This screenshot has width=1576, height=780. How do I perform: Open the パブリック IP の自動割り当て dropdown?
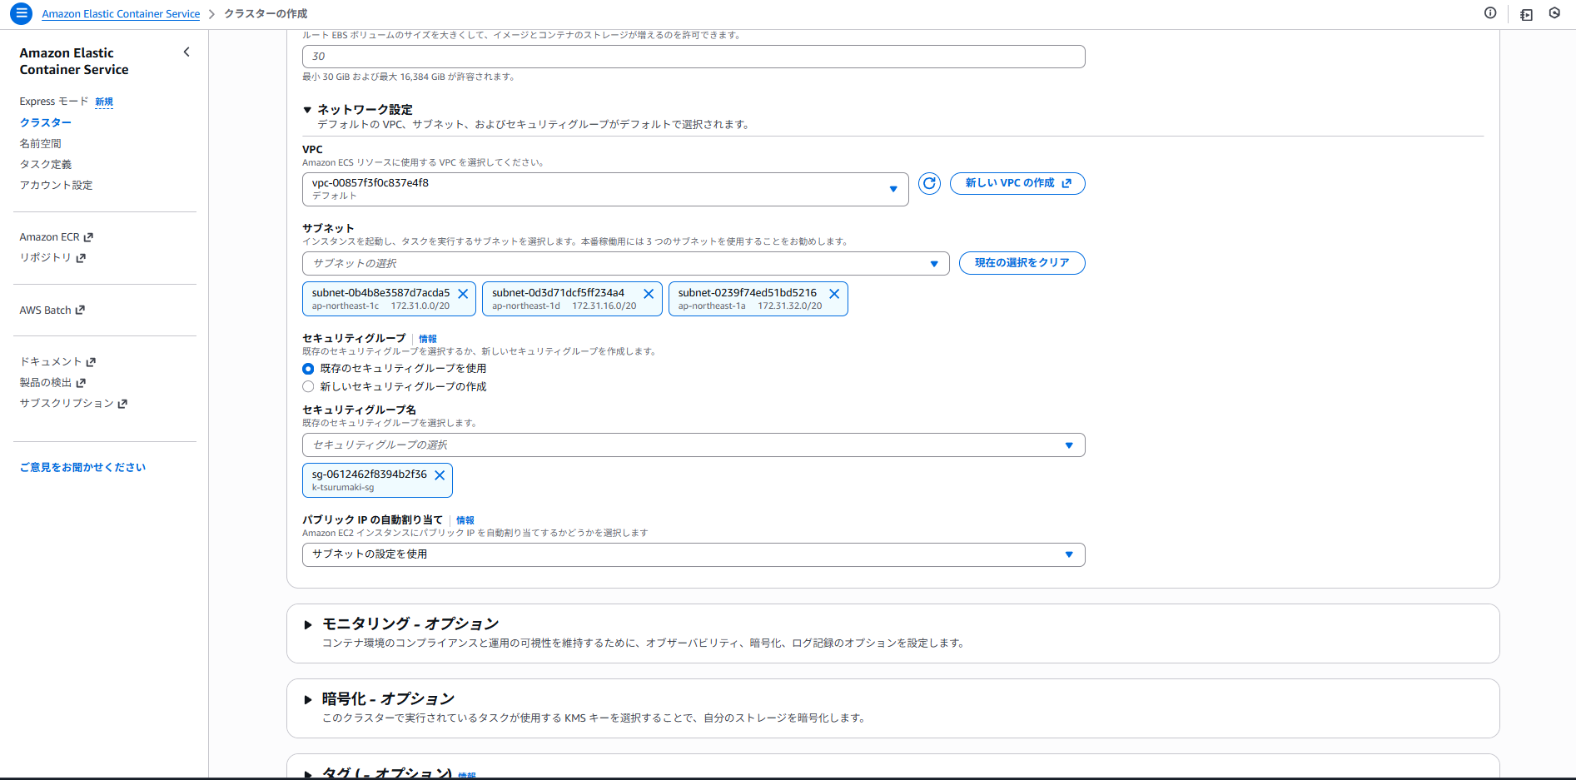coord(694,554)
